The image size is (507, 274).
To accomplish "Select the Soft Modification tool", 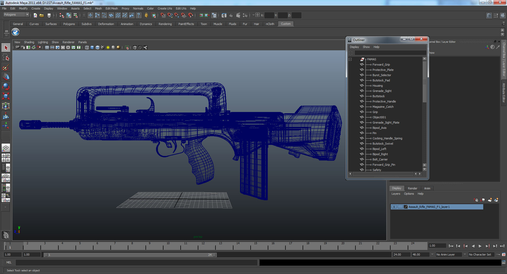I will (x=6, y=115).
